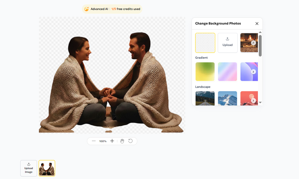The image size is (299, 179).
Task: Click the zoom out minus icon
Action: (94, 141)
